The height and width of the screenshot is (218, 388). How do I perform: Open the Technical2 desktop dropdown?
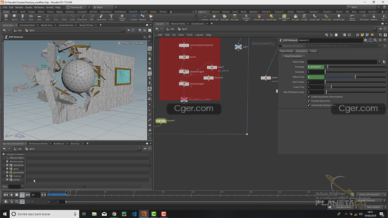pos(78,7)
